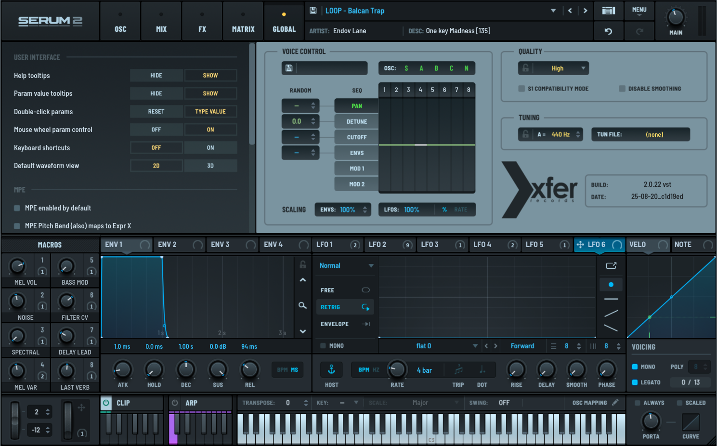Click the envelope lock icon
Image resolution: width=717 pixels, height=446 pixels.
point(303,264)
